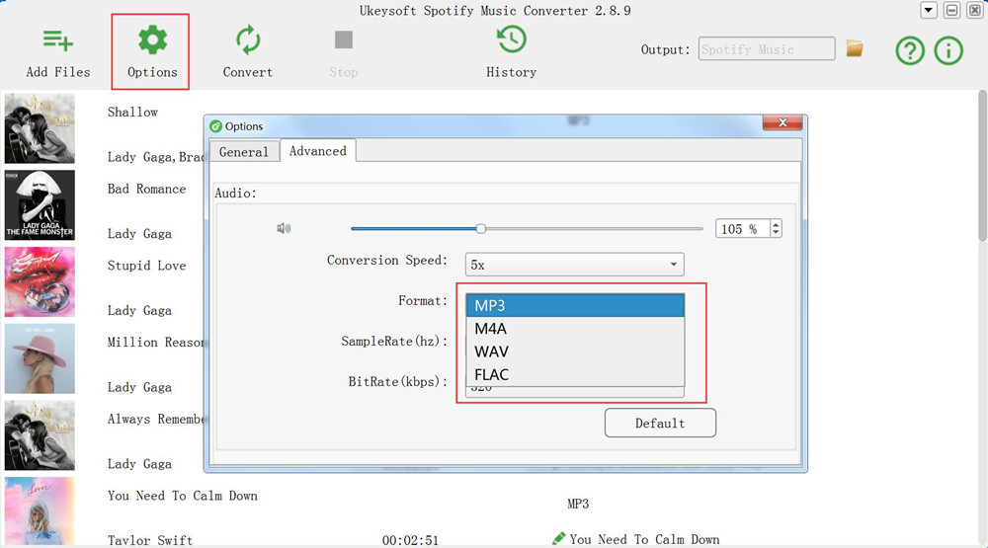Switch to the General tab

(244, 152)
